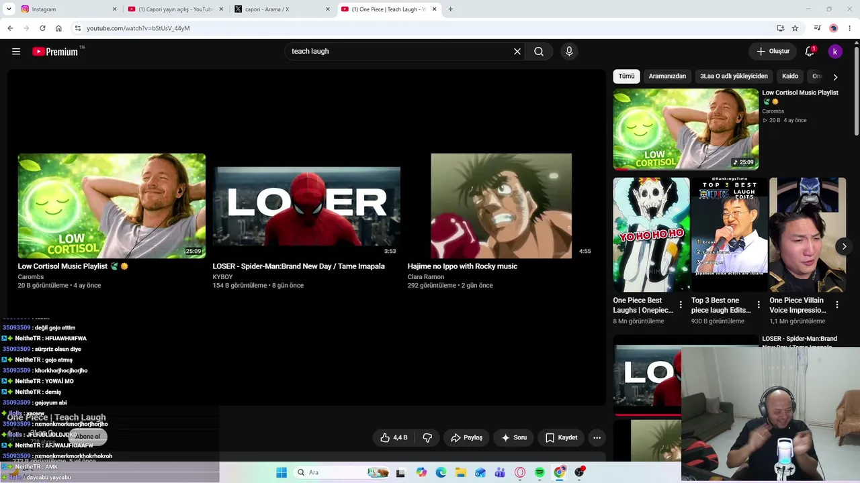
Task: Open the YO HO HO HO Shorts thumbnail
Action: (x=651, y=235)
